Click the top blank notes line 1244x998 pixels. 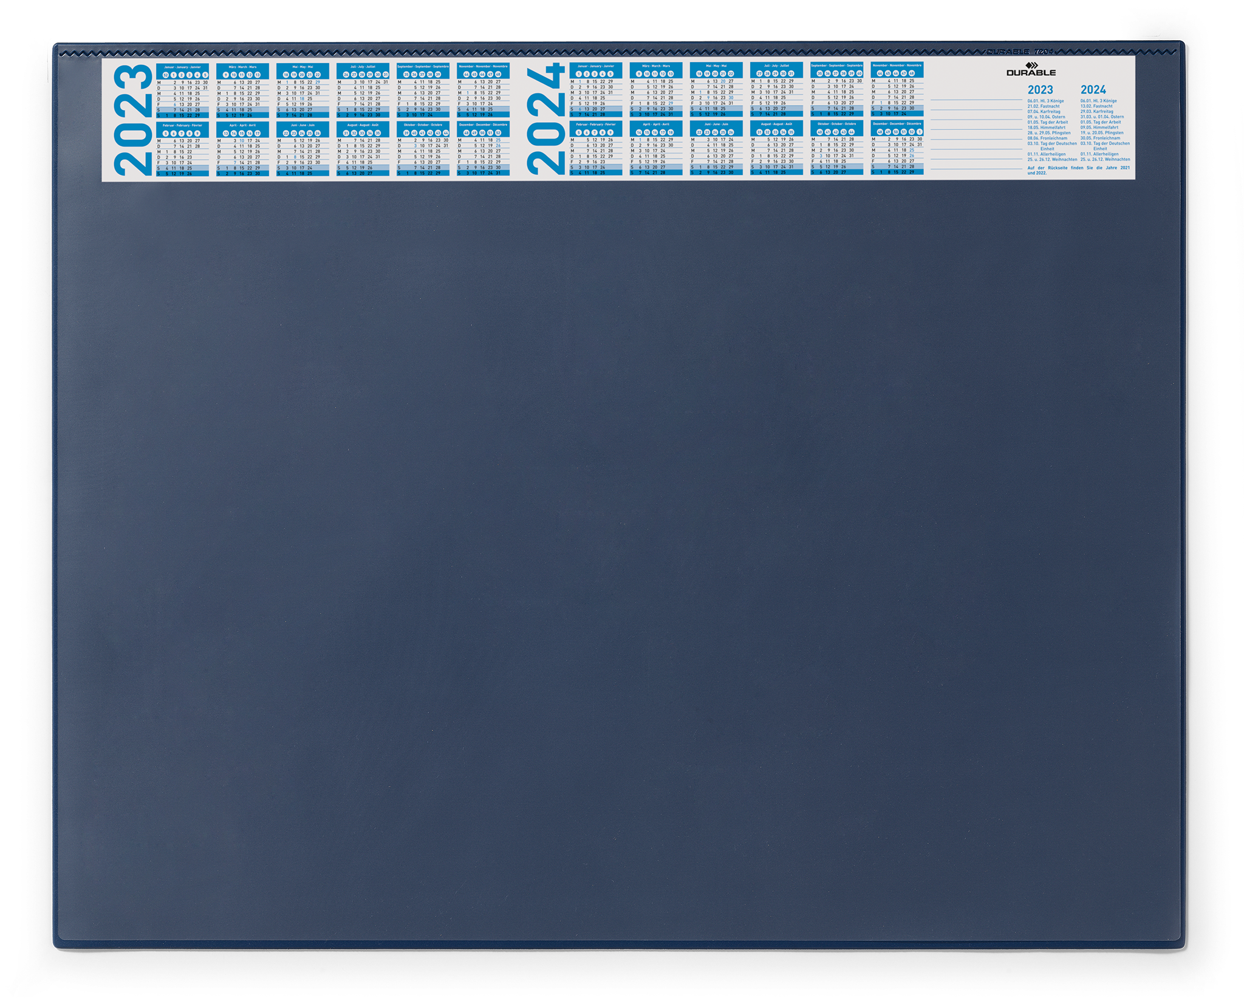(976, 100)
